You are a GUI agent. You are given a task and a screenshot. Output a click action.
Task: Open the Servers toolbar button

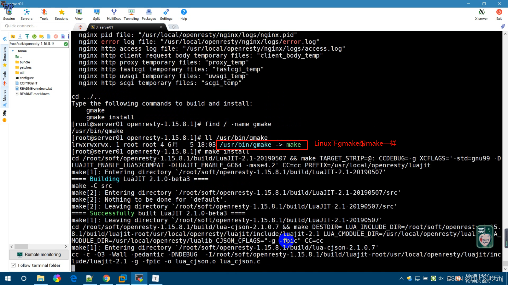26,14
